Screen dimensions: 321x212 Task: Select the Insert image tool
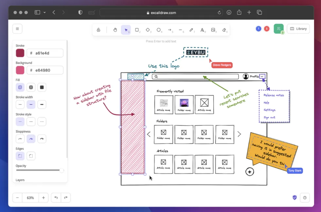click(x=213, y=30)
